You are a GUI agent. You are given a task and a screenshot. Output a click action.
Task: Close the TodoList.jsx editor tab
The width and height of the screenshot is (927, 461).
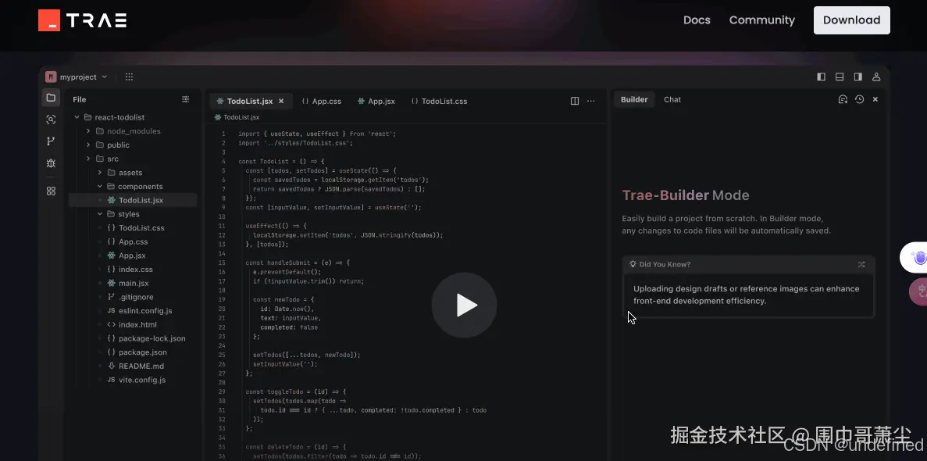[x=281, y=102]
